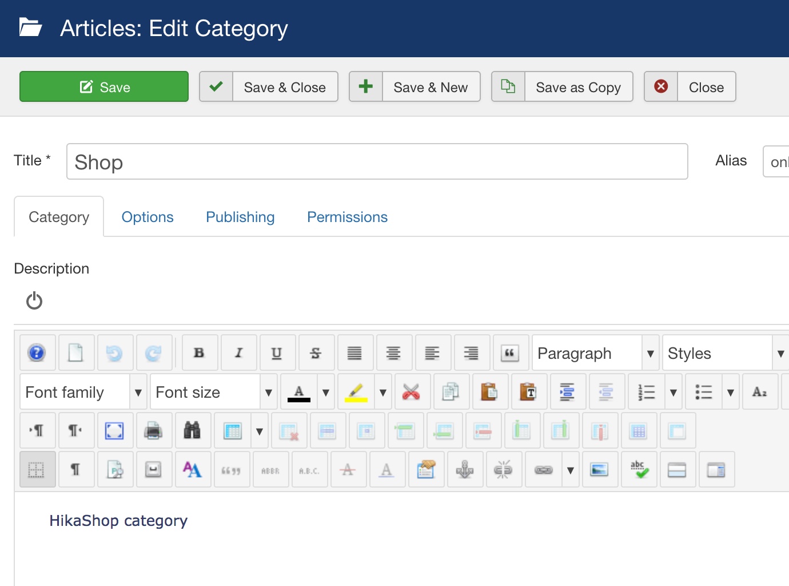Click the yellow highlight color button
789x586 pixels.
(x=356, y=392)
